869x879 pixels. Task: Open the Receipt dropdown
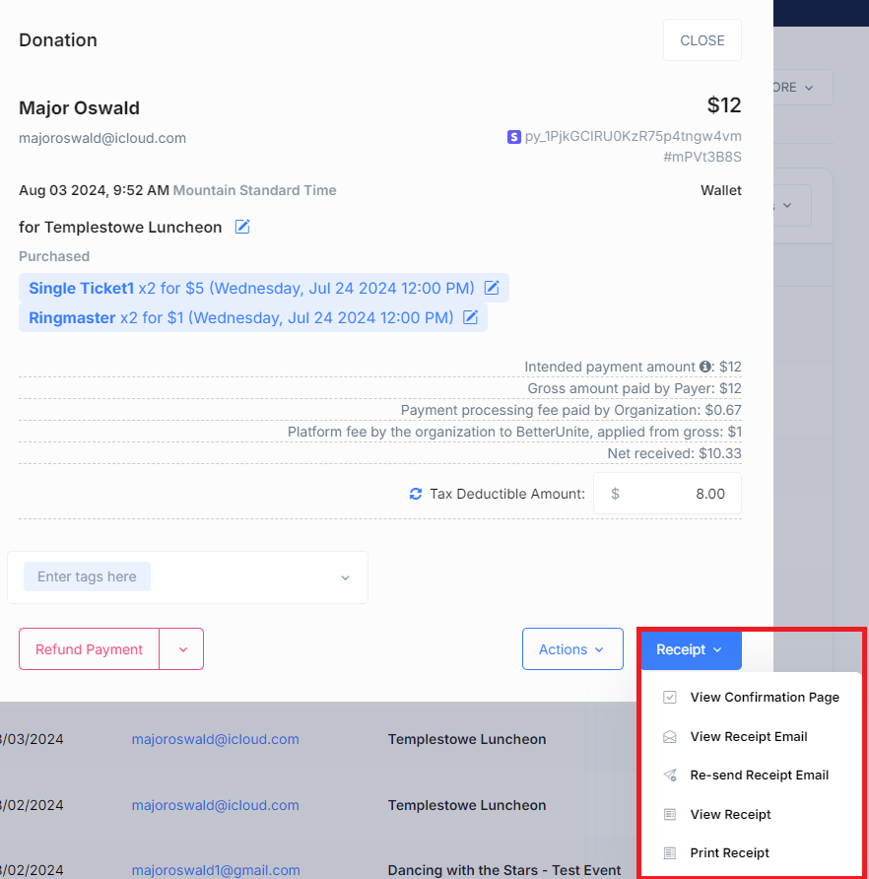pyautogui.click(x=691, y=650)
